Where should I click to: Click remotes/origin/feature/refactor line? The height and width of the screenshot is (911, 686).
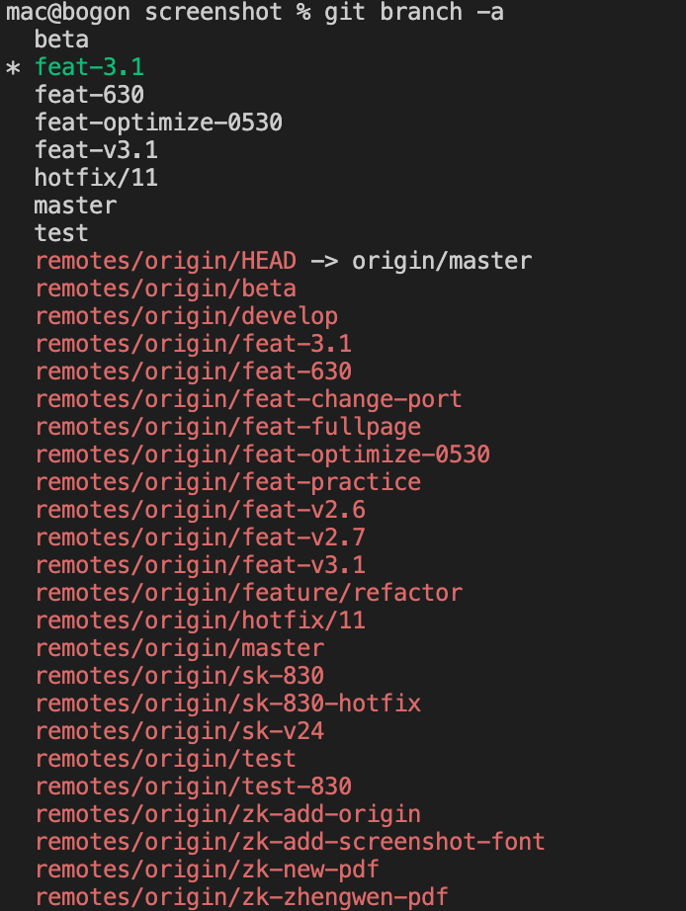point(249,593)
